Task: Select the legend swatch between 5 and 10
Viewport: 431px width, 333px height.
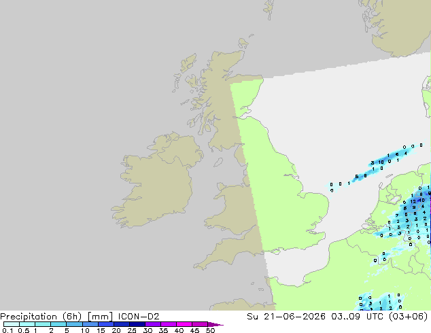Action: (74, 324)
